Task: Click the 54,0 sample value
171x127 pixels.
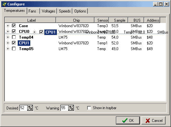Action: click(x=115, y=37)
